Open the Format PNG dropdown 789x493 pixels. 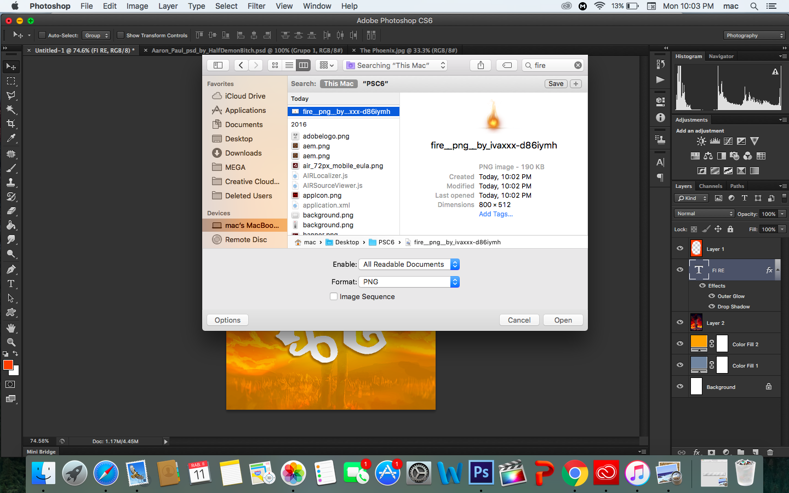click(x=409, y=282)
